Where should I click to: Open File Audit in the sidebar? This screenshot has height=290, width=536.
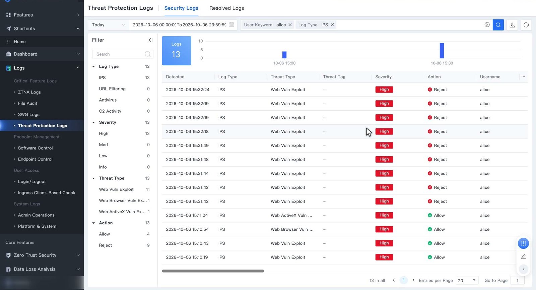pos(27,103)
